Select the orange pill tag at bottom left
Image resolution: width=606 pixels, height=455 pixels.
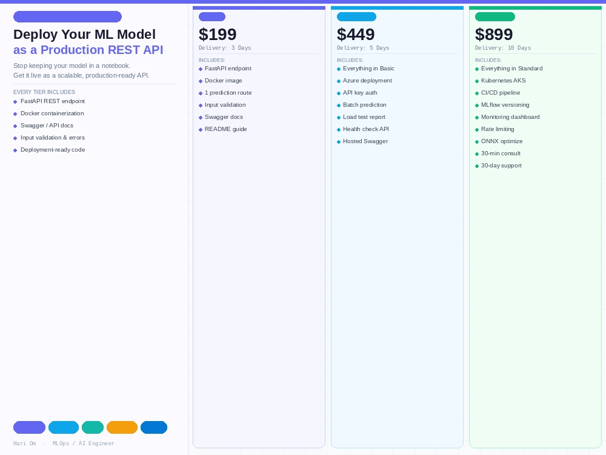[122, 427]
